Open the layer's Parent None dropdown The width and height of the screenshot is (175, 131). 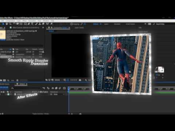59,94
